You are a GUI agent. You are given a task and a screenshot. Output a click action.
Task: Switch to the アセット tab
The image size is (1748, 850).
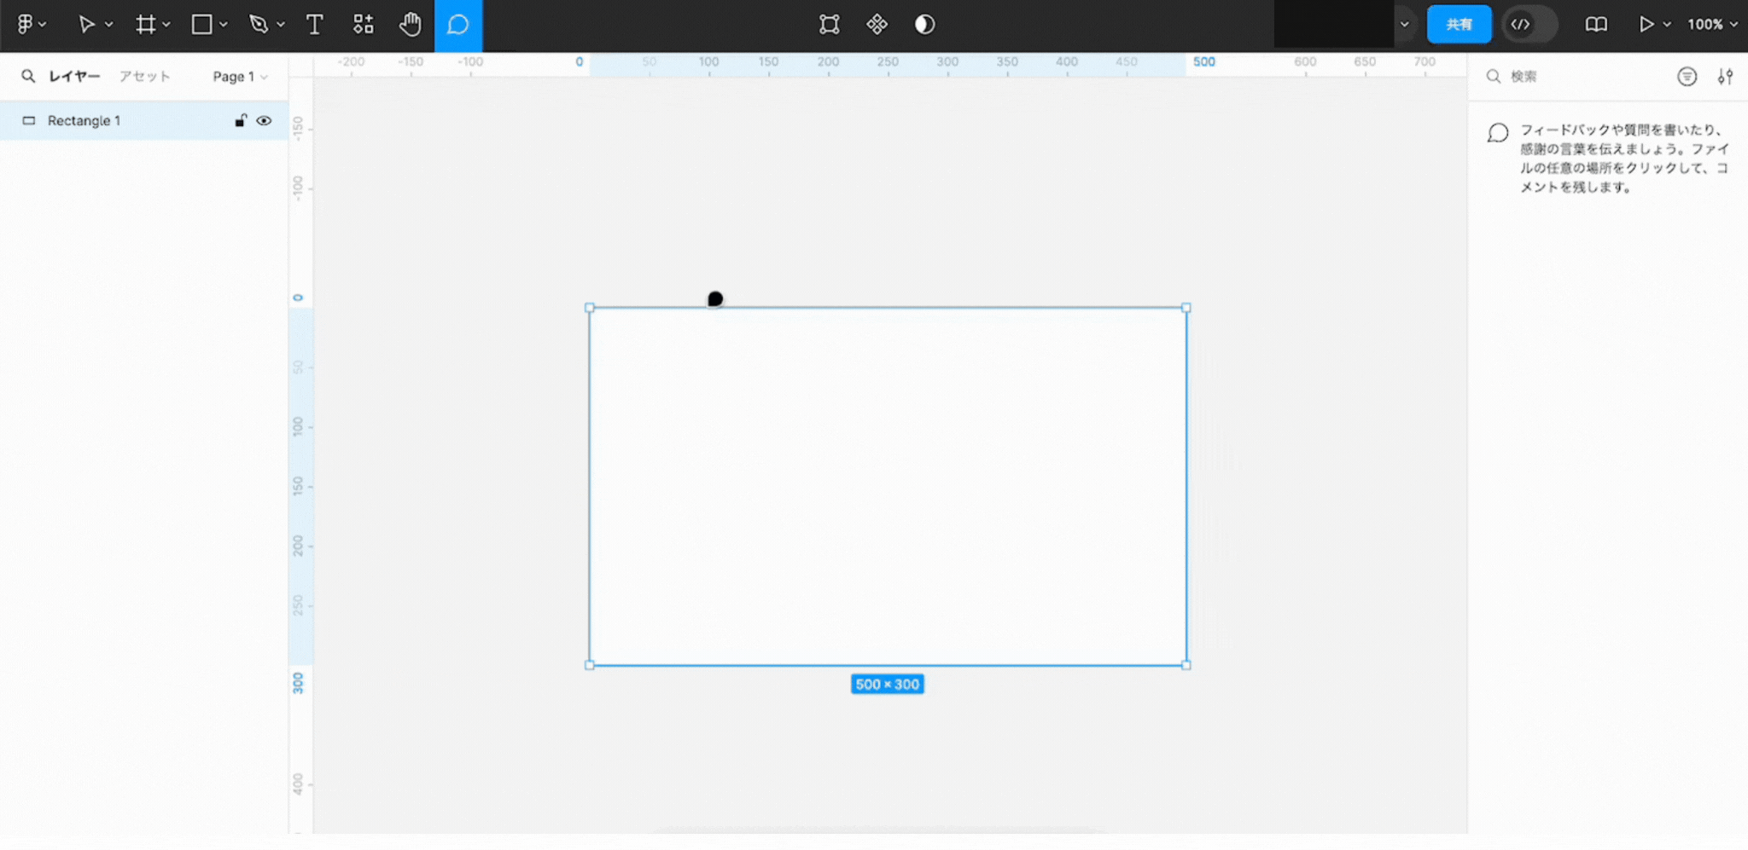pos(144,77)
